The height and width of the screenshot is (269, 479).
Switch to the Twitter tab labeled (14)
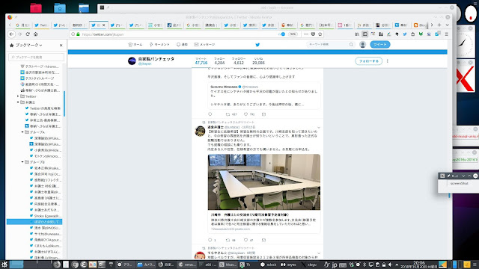point(60,25)
